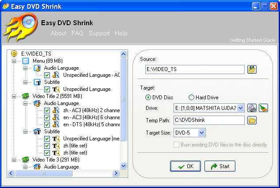
Task: Uncheck Menu audio Unspecified Language - AC
Action: [x=47, y=75]
